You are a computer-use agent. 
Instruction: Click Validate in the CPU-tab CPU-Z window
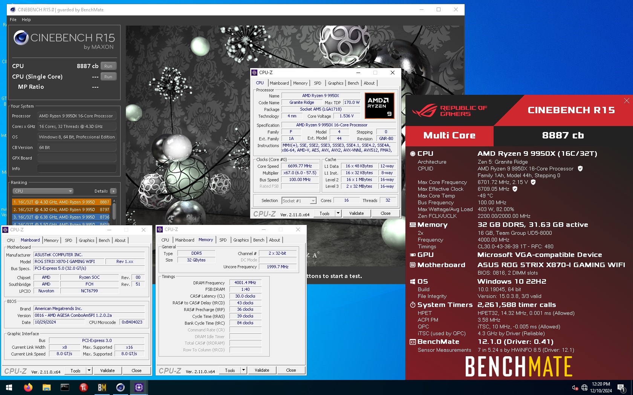pyautogui.click(x=356, y=213)
